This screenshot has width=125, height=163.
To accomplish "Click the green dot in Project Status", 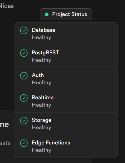I will [47, 15].
